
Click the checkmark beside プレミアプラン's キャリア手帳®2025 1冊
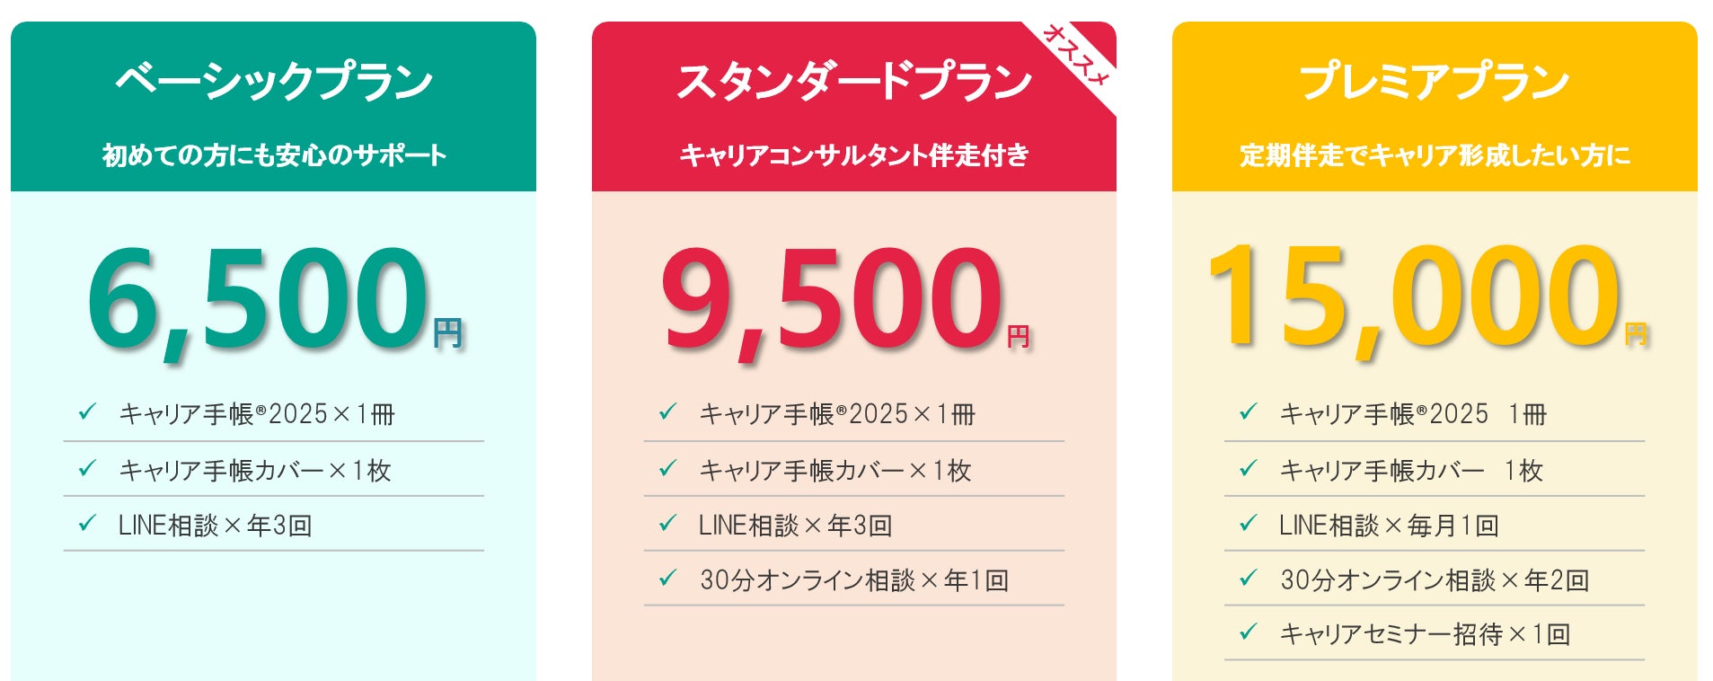point(1248,412)
